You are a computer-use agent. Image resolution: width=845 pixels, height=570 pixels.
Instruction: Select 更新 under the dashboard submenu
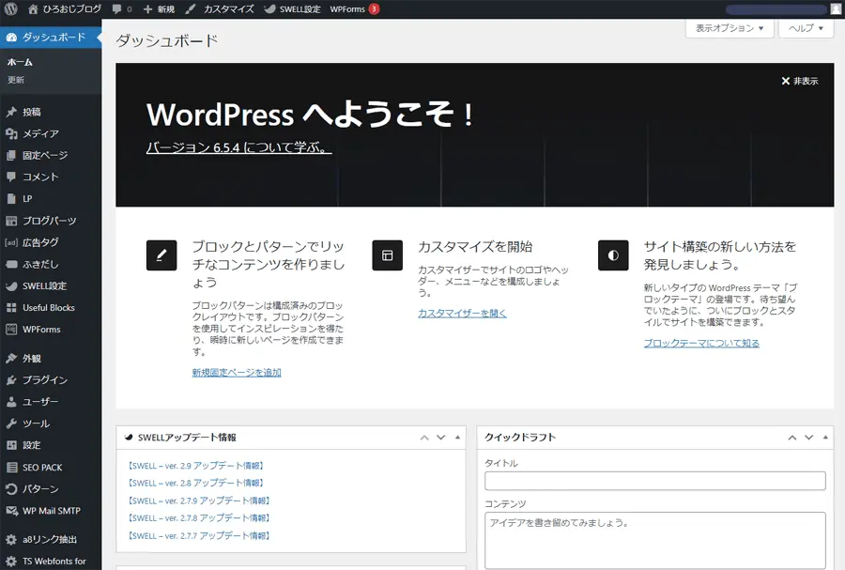[16, 80]
